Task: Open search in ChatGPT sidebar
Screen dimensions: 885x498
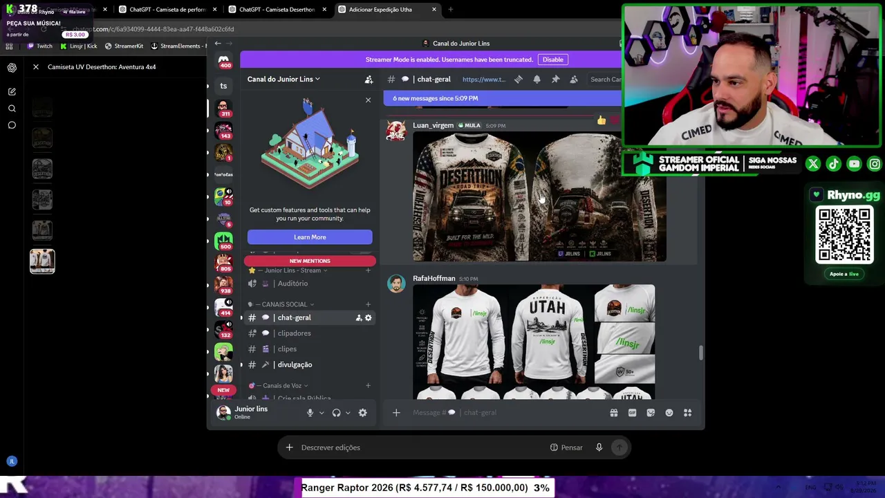Action: point(12,109)
